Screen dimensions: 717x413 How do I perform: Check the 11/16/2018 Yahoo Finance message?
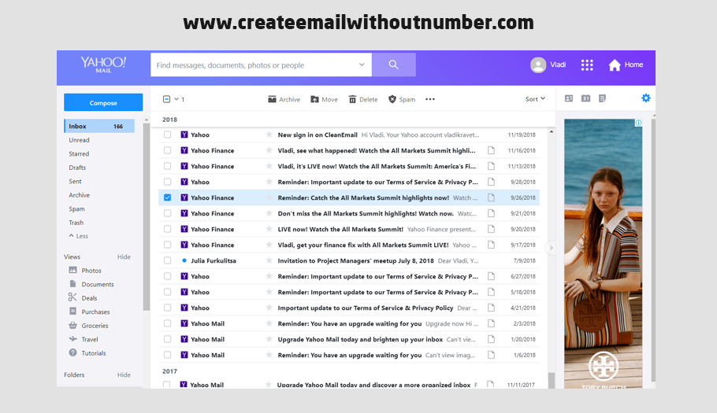point(167,150)
